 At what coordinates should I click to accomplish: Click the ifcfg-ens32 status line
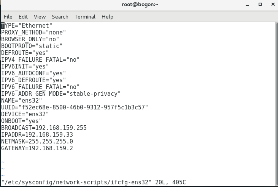[x=94, y=182]
